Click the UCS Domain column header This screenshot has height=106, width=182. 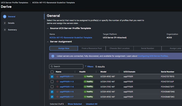click(129, 72)
